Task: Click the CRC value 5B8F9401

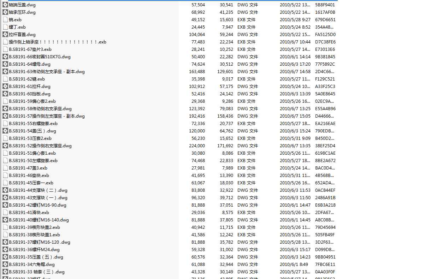Action: 325,5
